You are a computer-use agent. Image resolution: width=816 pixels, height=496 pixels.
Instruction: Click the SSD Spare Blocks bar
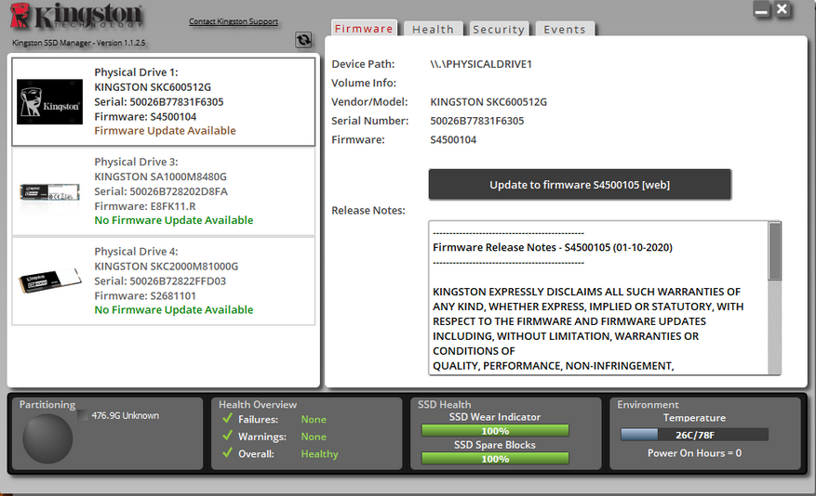495,459
